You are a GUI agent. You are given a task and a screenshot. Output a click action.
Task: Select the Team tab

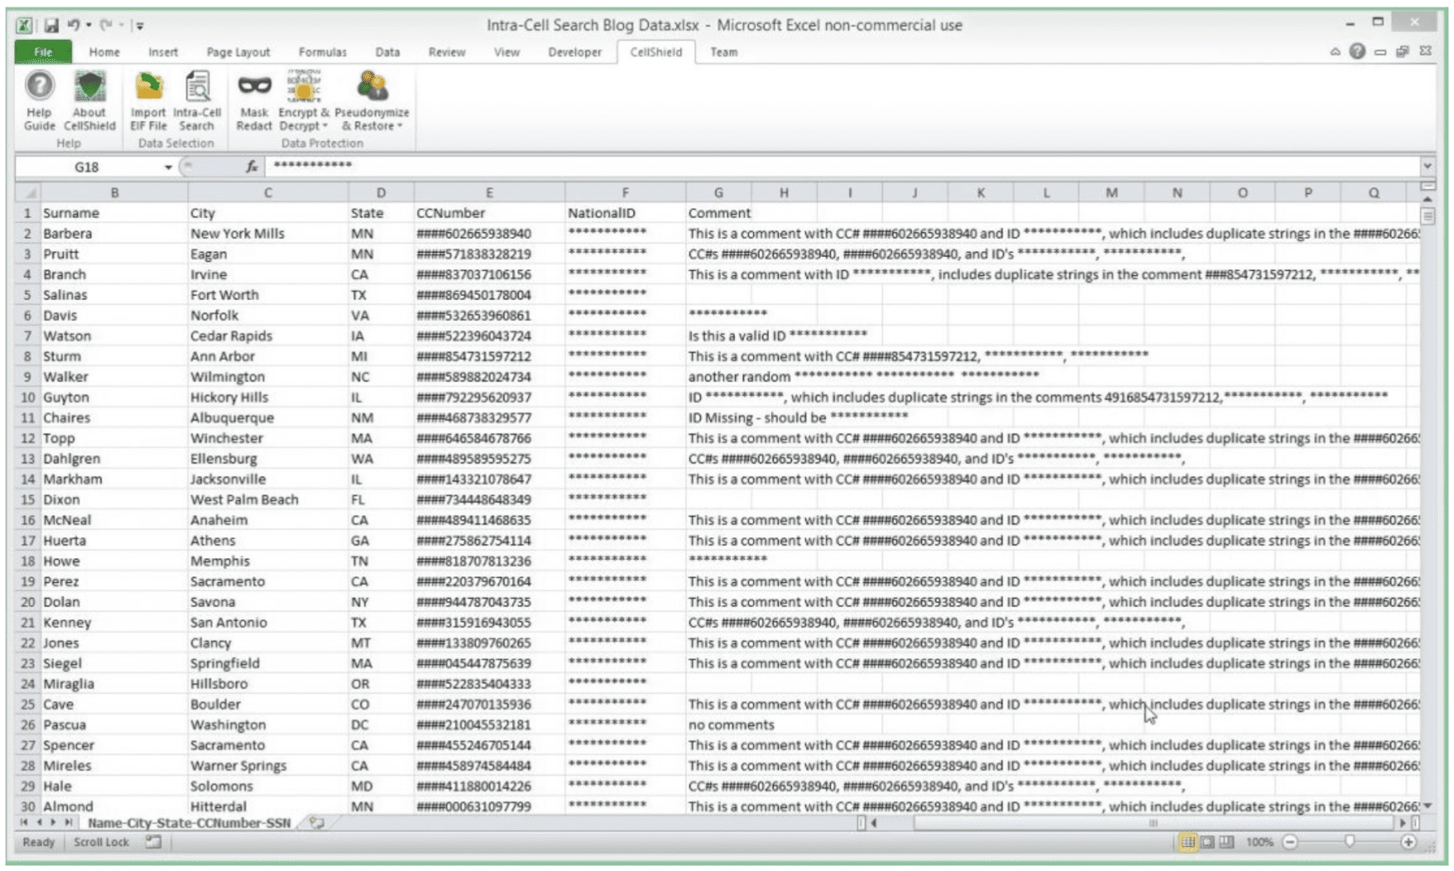(724, 52)
